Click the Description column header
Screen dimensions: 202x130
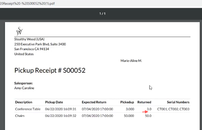(x=24, y=102)
